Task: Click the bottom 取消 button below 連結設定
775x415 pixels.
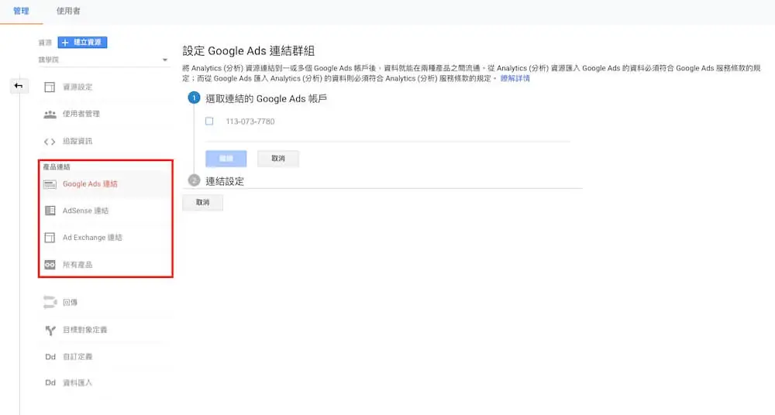Action: pyautogui.click(x=202, y=203)
